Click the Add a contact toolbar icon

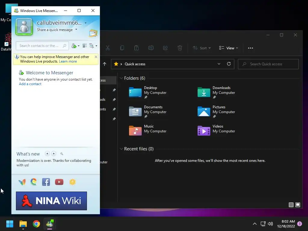click(74, 46)
